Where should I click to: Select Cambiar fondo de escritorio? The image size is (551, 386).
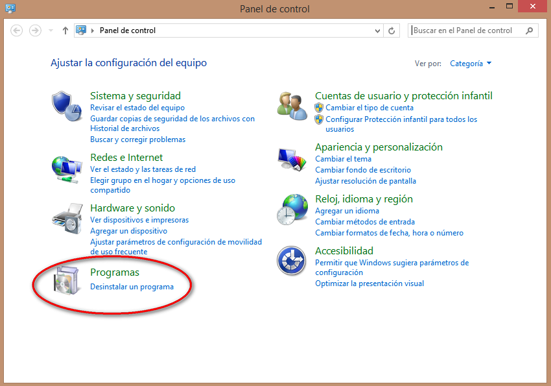coord(363,170)
